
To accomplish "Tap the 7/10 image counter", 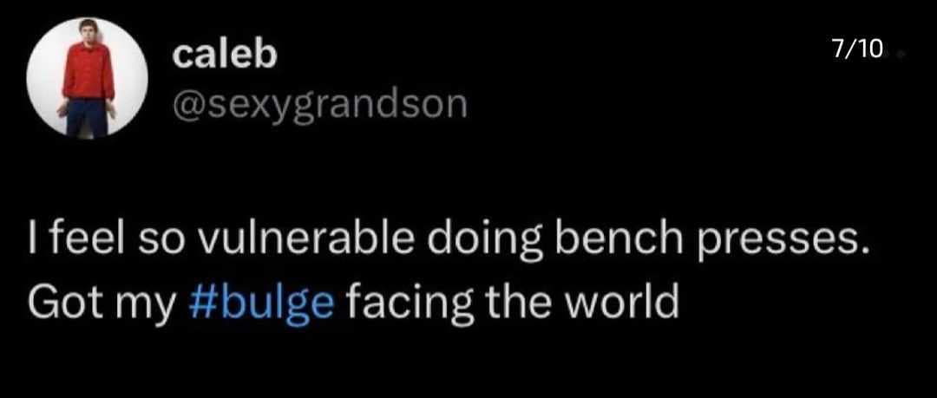I will (x=855, y=50).
